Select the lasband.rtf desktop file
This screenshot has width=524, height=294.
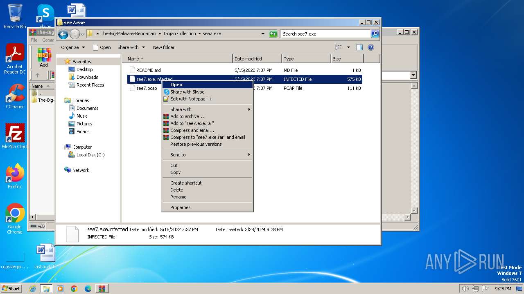point(45,257)
